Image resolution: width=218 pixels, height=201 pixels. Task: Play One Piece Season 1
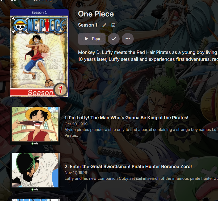pyautogui.click(x=92, y=39)
